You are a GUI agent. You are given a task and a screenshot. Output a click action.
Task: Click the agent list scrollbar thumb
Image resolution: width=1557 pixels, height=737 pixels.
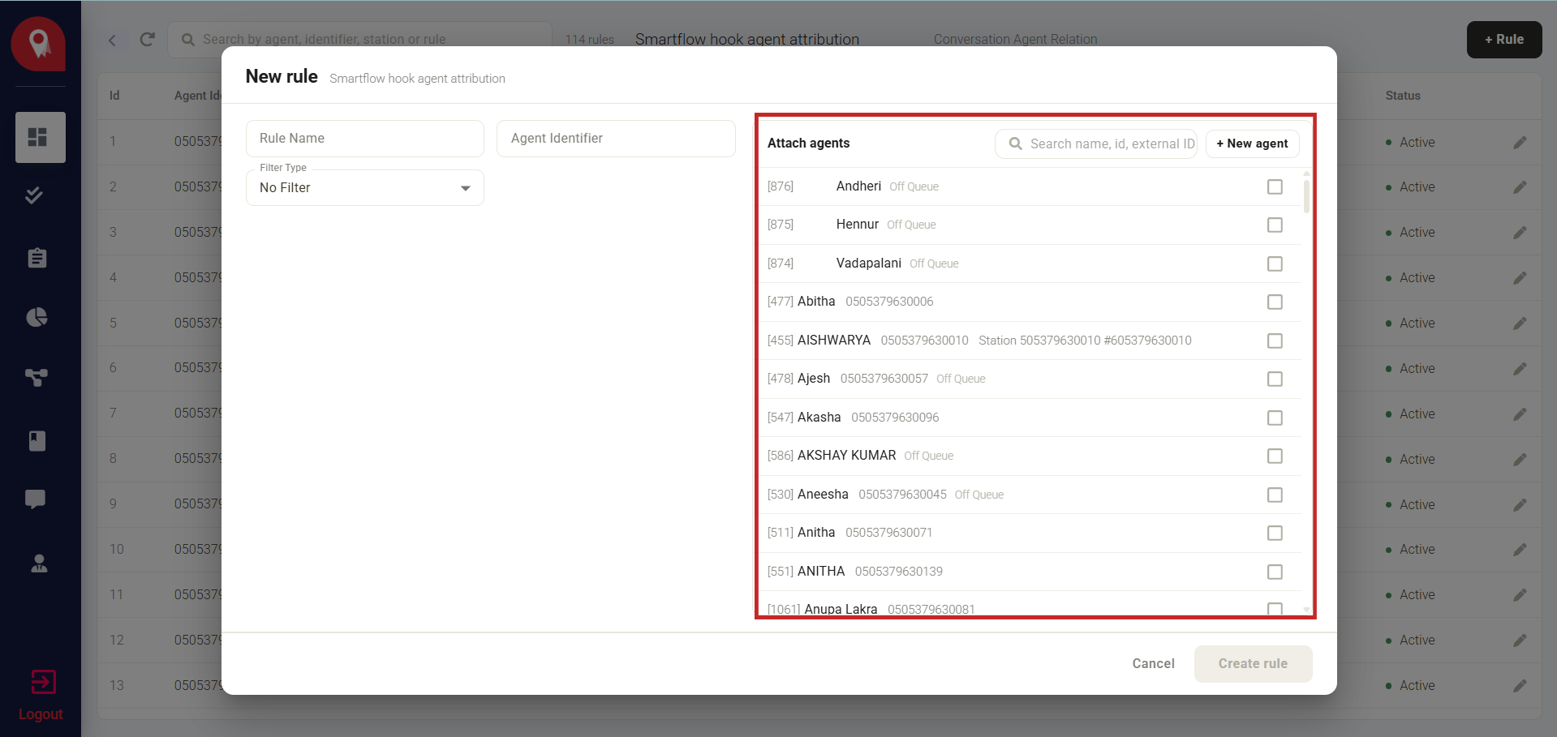coord(1306,195)
